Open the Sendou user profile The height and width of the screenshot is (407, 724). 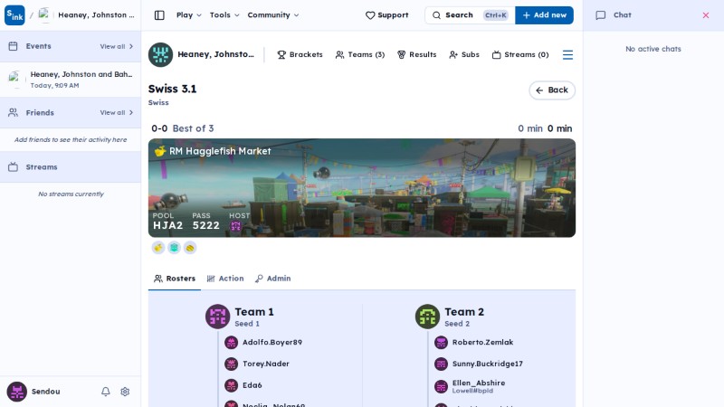point(33,392)
